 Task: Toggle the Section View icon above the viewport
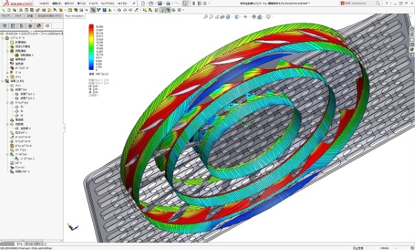(x=223, y=17)
